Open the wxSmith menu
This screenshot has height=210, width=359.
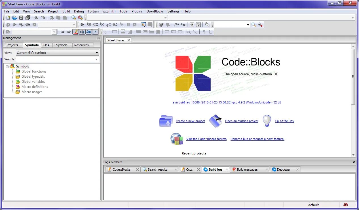point(109,11)
